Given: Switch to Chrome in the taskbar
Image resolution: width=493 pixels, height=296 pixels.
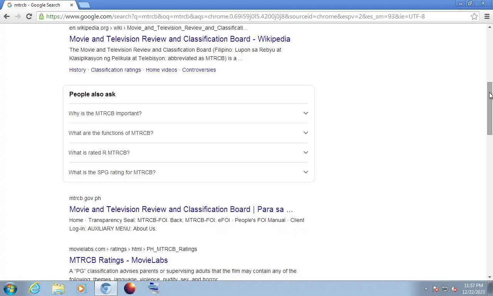Looking at the screenshot, I should (106, 288).
